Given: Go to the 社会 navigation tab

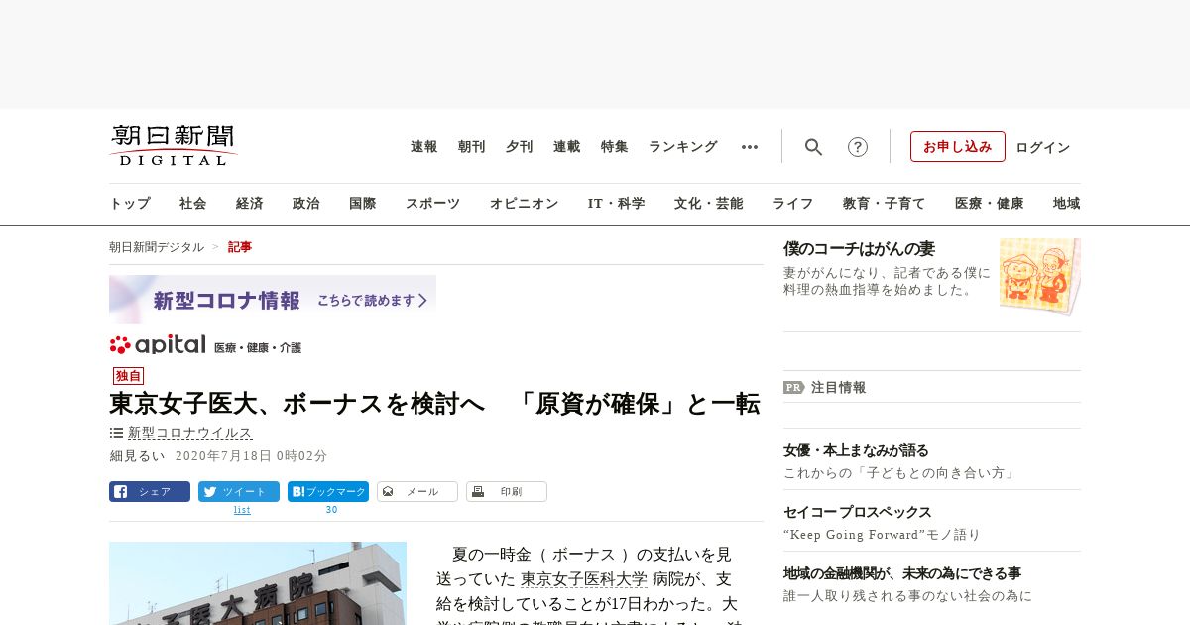Looking at the screenshot, I should coord(193,204).
